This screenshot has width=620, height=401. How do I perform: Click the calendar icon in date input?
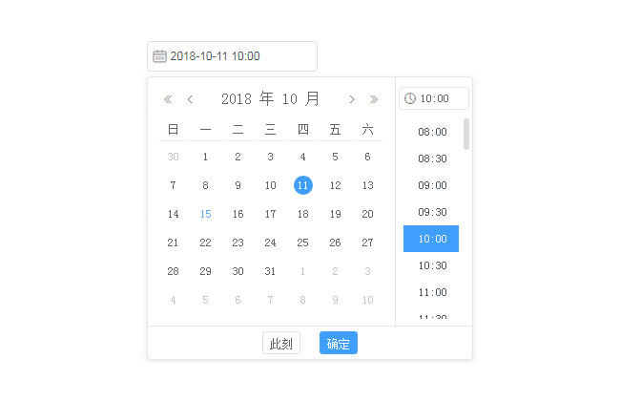[x=160, y=56]
